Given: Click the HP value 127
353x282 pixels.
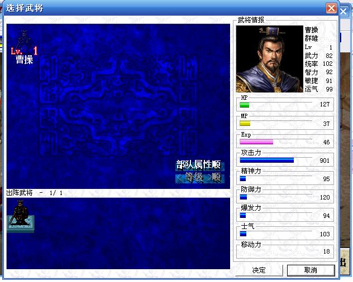Looking at the screenshot, I should pos(325,104).
